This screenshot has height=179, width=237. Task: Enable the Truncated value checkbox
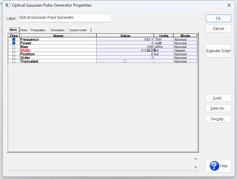[125, 61]
